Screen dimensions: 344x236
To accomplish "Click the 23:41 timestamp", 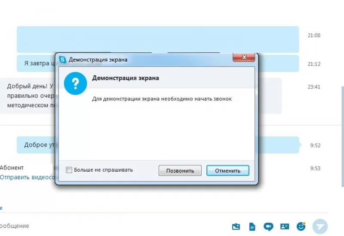I will [314, 87].
